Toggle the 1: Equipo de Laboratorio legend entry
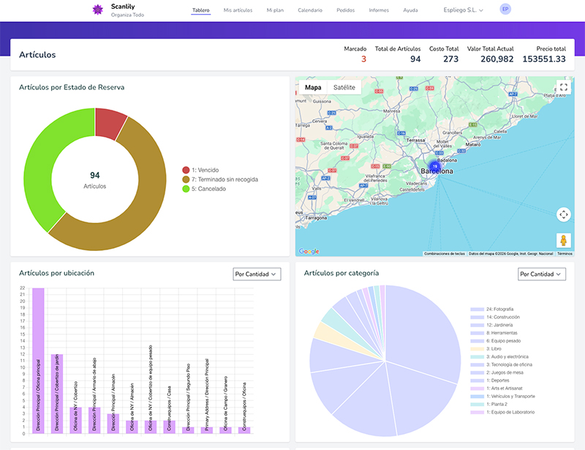Screen dimensions: 585x450 click(502, 412)
